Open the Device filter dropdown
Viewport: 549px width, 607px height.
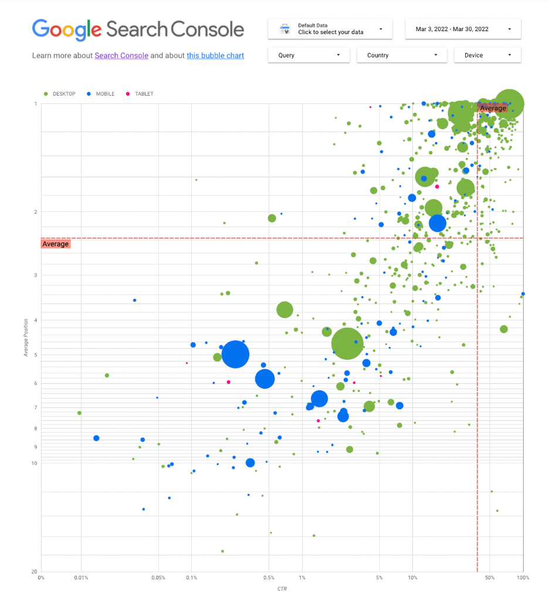click(x=487, y=55)
